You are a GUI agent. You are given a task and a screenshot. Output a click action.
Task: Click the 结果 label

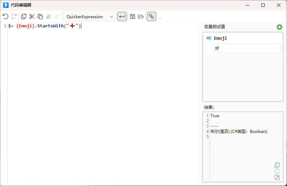click(209, 108)
